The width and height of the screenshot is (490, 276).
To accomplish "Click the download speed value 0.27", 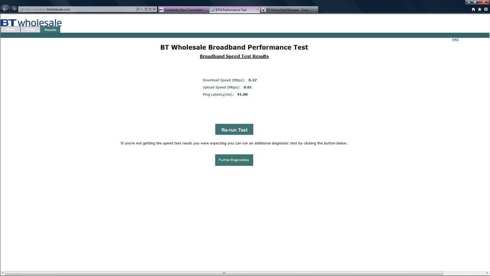I will (253, 80).
